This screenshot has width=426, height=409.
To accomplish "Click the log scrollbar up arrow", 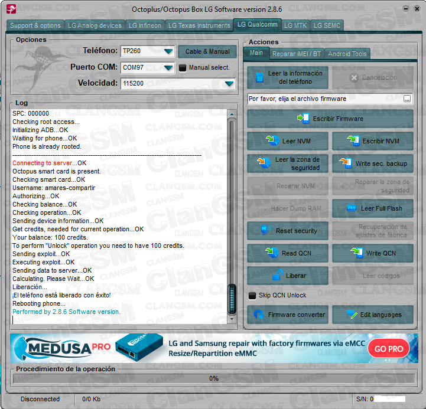I will (232, 114).
